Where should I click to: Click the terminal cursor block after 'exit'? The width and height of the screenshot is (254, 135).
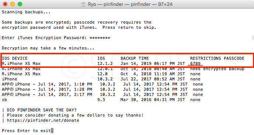coord(52,131)
